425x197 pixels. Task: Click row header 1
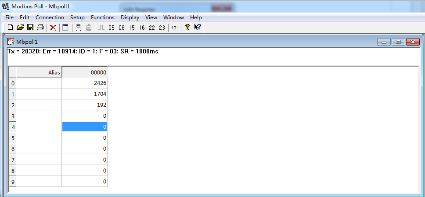tap(13, 94)
